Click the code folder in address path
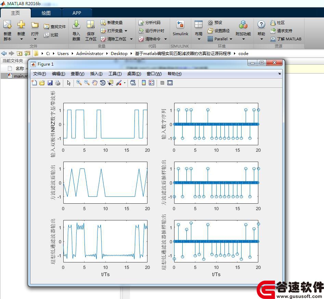The height and width of the screenshot is (299, 324). (x=243, y=53)
